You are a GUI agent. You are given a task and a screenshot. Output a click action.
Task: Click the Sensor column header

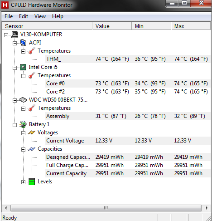coord(47,26)
